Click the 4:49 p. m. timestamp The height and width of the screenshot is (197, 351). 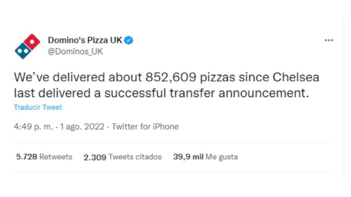[33, 126]
